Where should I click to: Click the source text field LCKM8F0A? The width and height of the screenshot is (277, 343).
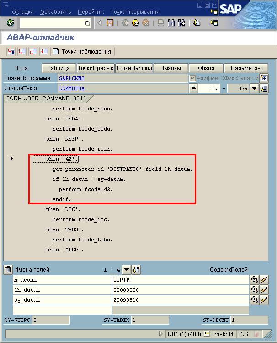(x=123, y=88)
